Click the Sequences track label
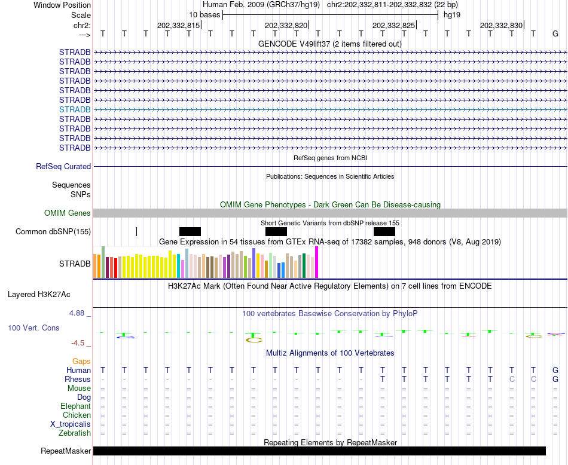 point(71,185)
